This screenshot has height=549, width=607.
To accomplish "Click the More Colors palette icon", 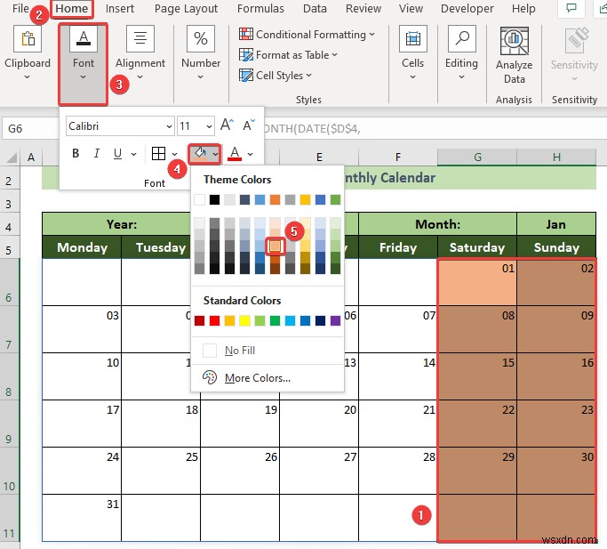I will click(x=210, y=377).
